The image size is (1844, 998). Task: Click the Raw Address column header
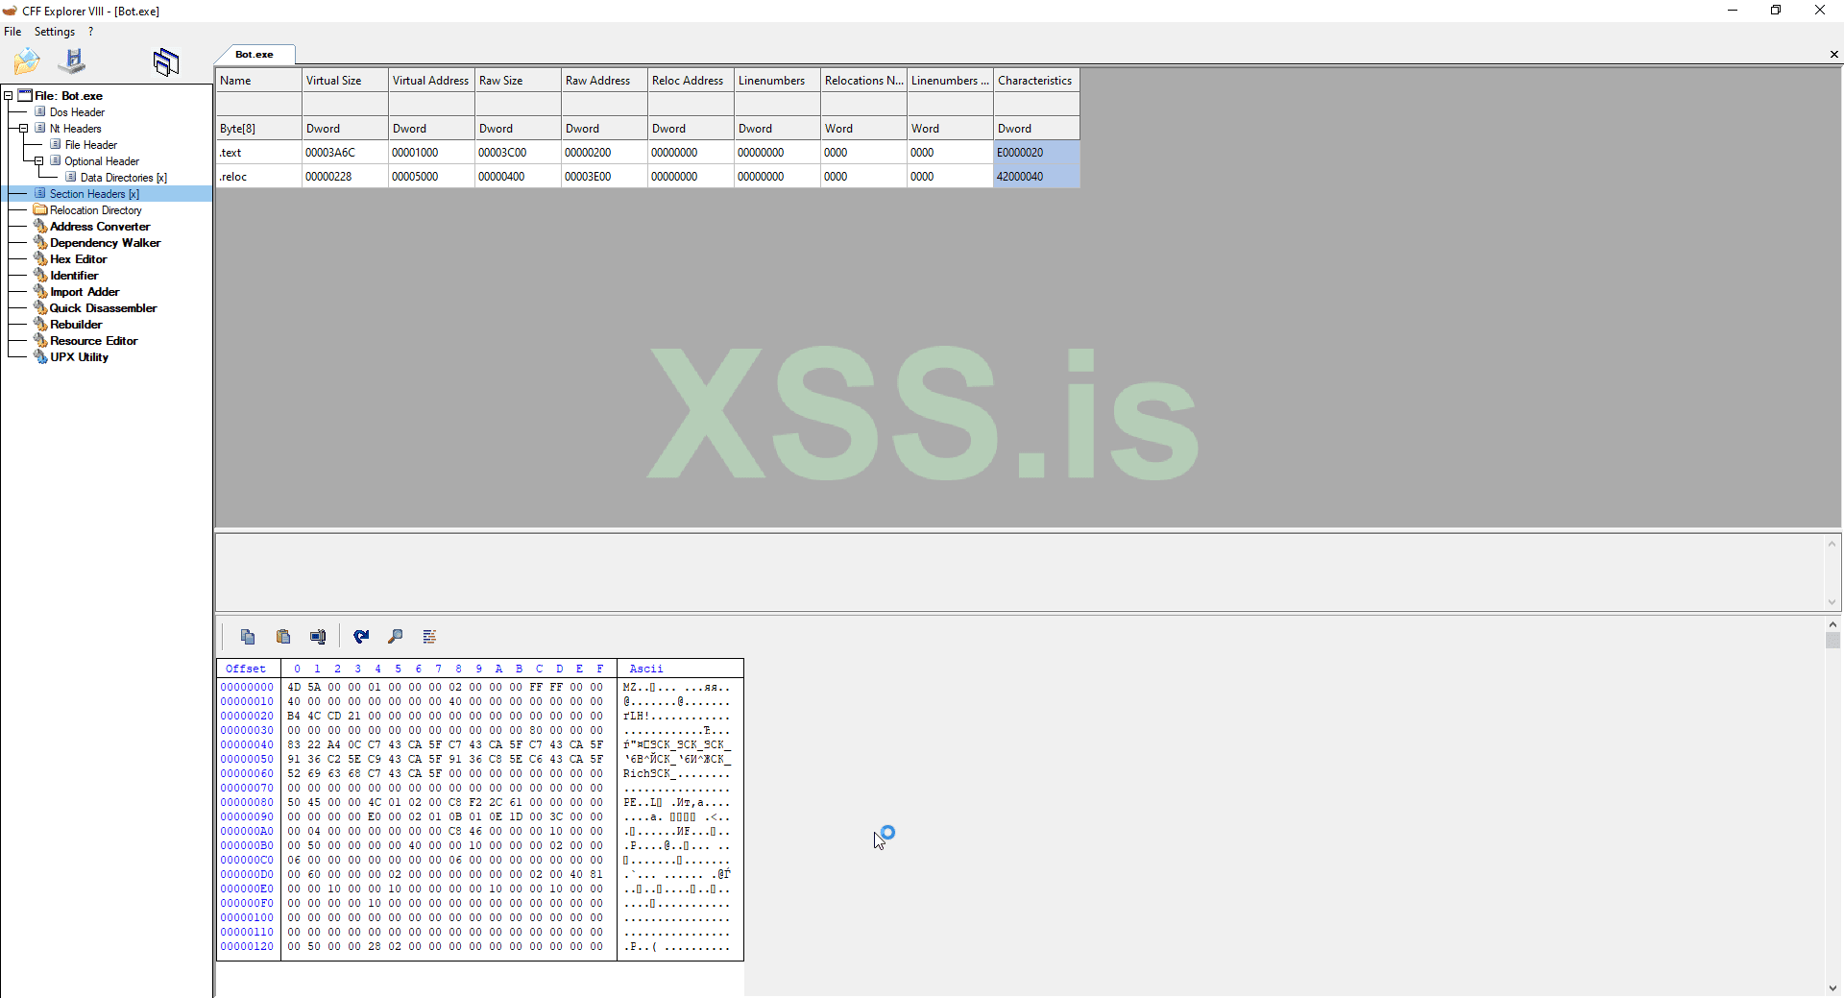point(604,81)
